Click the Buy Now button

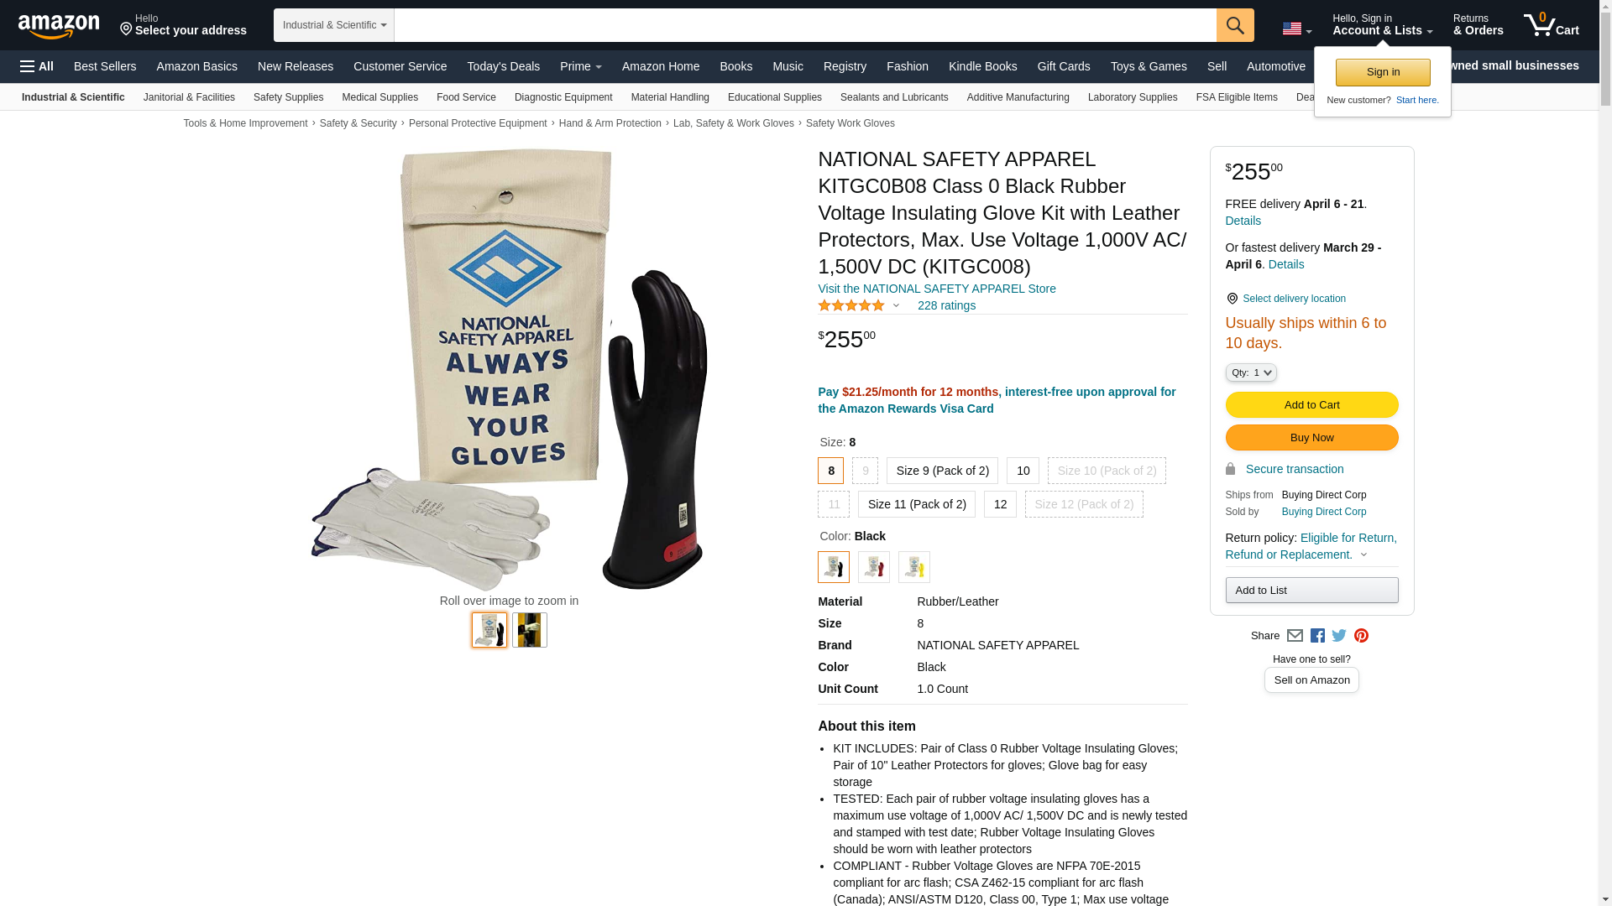1311,438
